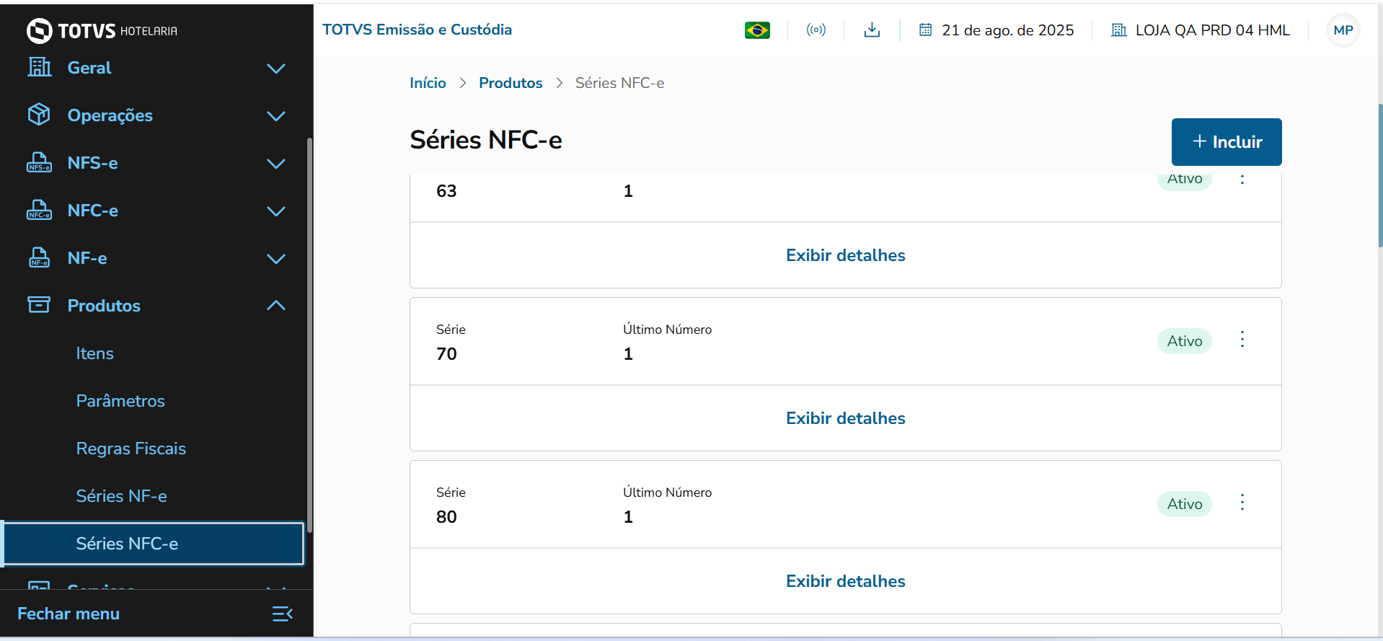
Task: Collapse the Produtos menu section
Action: (275, 306)
